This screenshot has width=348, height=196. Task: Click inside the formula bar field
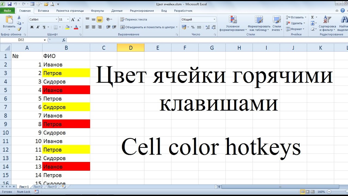[207, 40]
